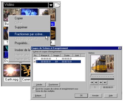The width and height of the screenshot is (123, 101).
Task: Select scene row with 00:00:00.00 marker
Action: (57, 59)
